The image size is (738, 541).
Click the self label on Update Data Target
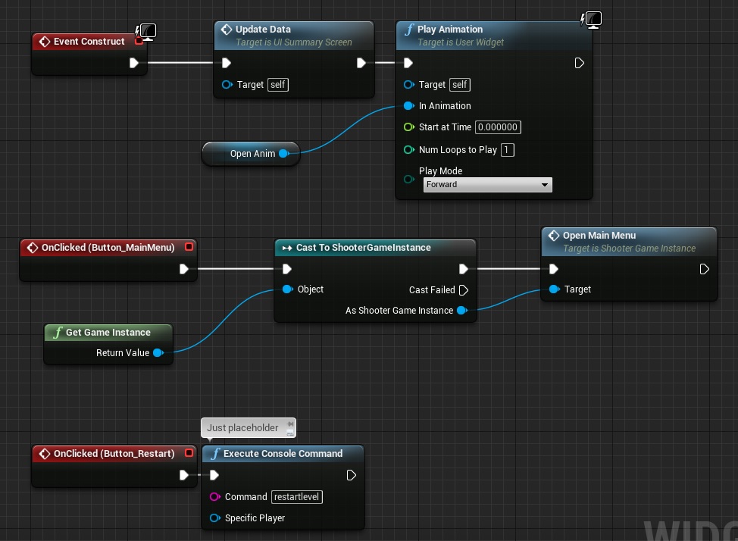(x=277, y=85)
